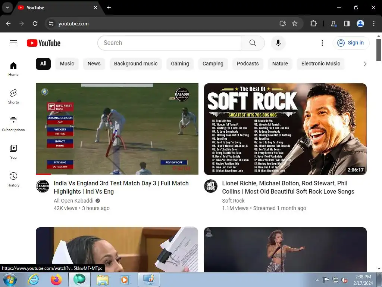Viewport: 382px width, 287px height.
Task: Click the Action Center flag tray icon
Action: click(x=326, y=280)
